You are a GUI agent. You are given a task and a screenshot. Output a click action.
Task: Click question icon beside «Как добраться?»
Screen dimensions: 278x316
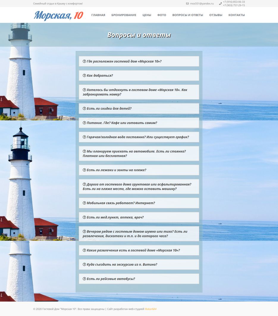[x=84, y=76]
